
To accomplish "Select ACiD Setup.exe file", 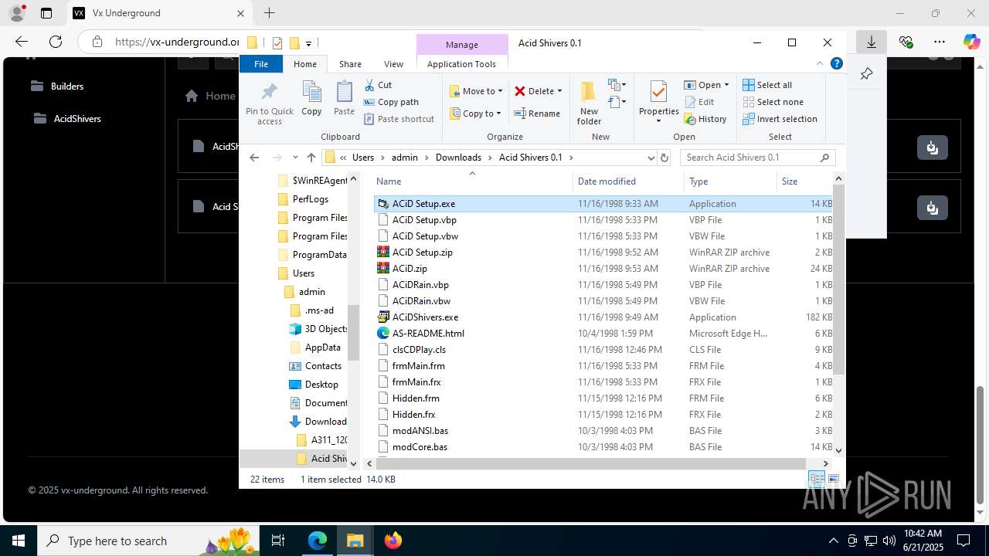I will (603, 204).
